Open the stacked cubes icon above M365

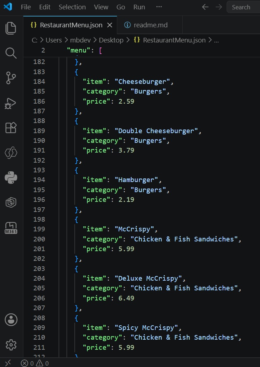coord(11,203)
